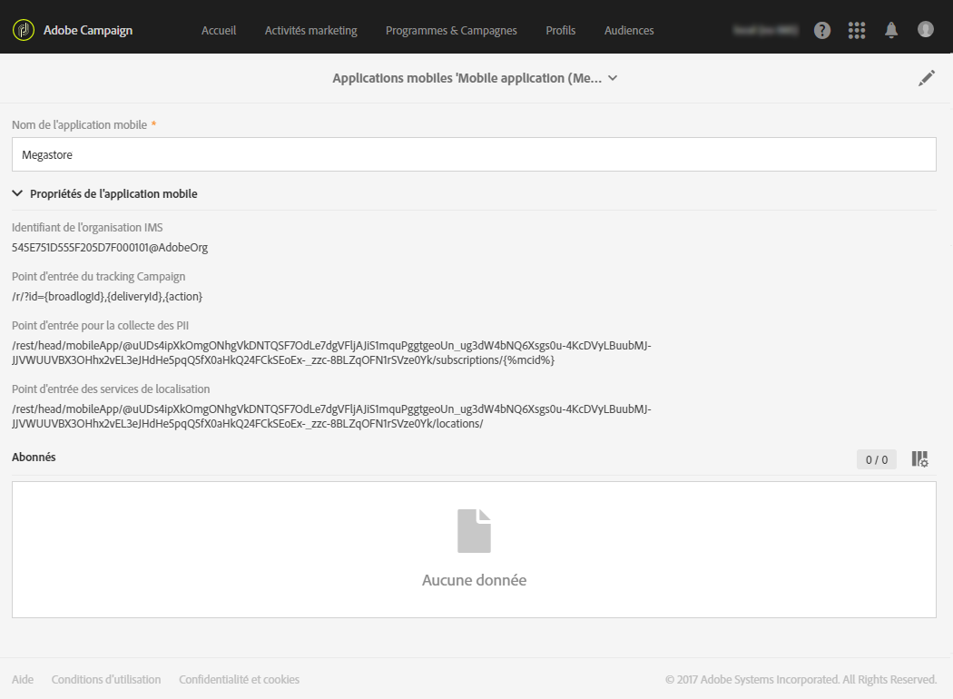Viewport: 953px width, 699px height.
Task: Go to Accueil in the top navigation
Action: pos(219,30)
